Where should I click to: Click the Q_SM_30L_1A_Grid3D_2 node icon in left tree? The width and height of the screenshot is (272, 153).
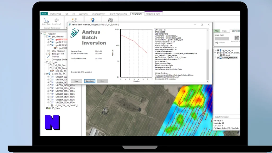(x=52, y=105)
